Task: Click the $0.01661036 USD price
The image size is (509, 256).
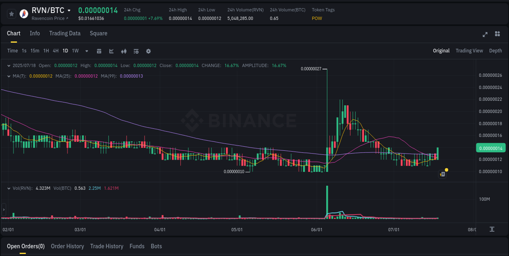Action: tap(91, 18)
